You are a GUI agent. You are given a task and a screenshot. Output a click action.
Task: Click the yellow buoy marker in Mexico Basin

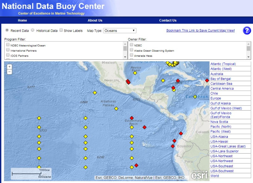[135, 73]
